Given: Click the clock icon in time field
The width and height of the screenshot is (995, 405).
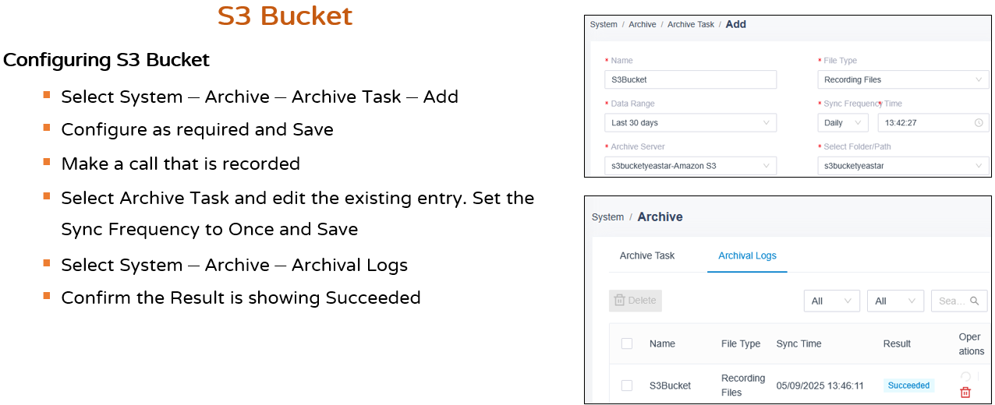Looking at the screenshot, I should click(x=979, y=123).
